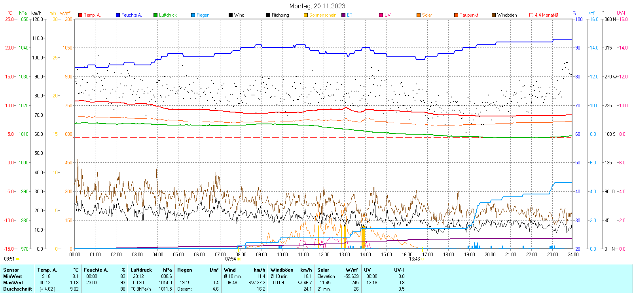Click the brown Windböen legend square
This screenshot has width=633, height=293.
494,15
